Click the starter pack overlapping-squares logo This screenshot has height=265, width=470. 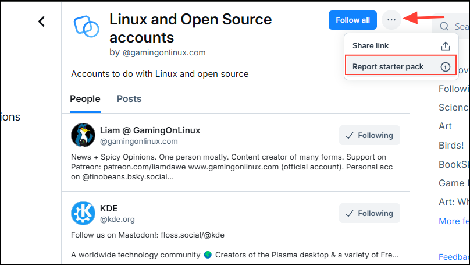click(87, 26)
